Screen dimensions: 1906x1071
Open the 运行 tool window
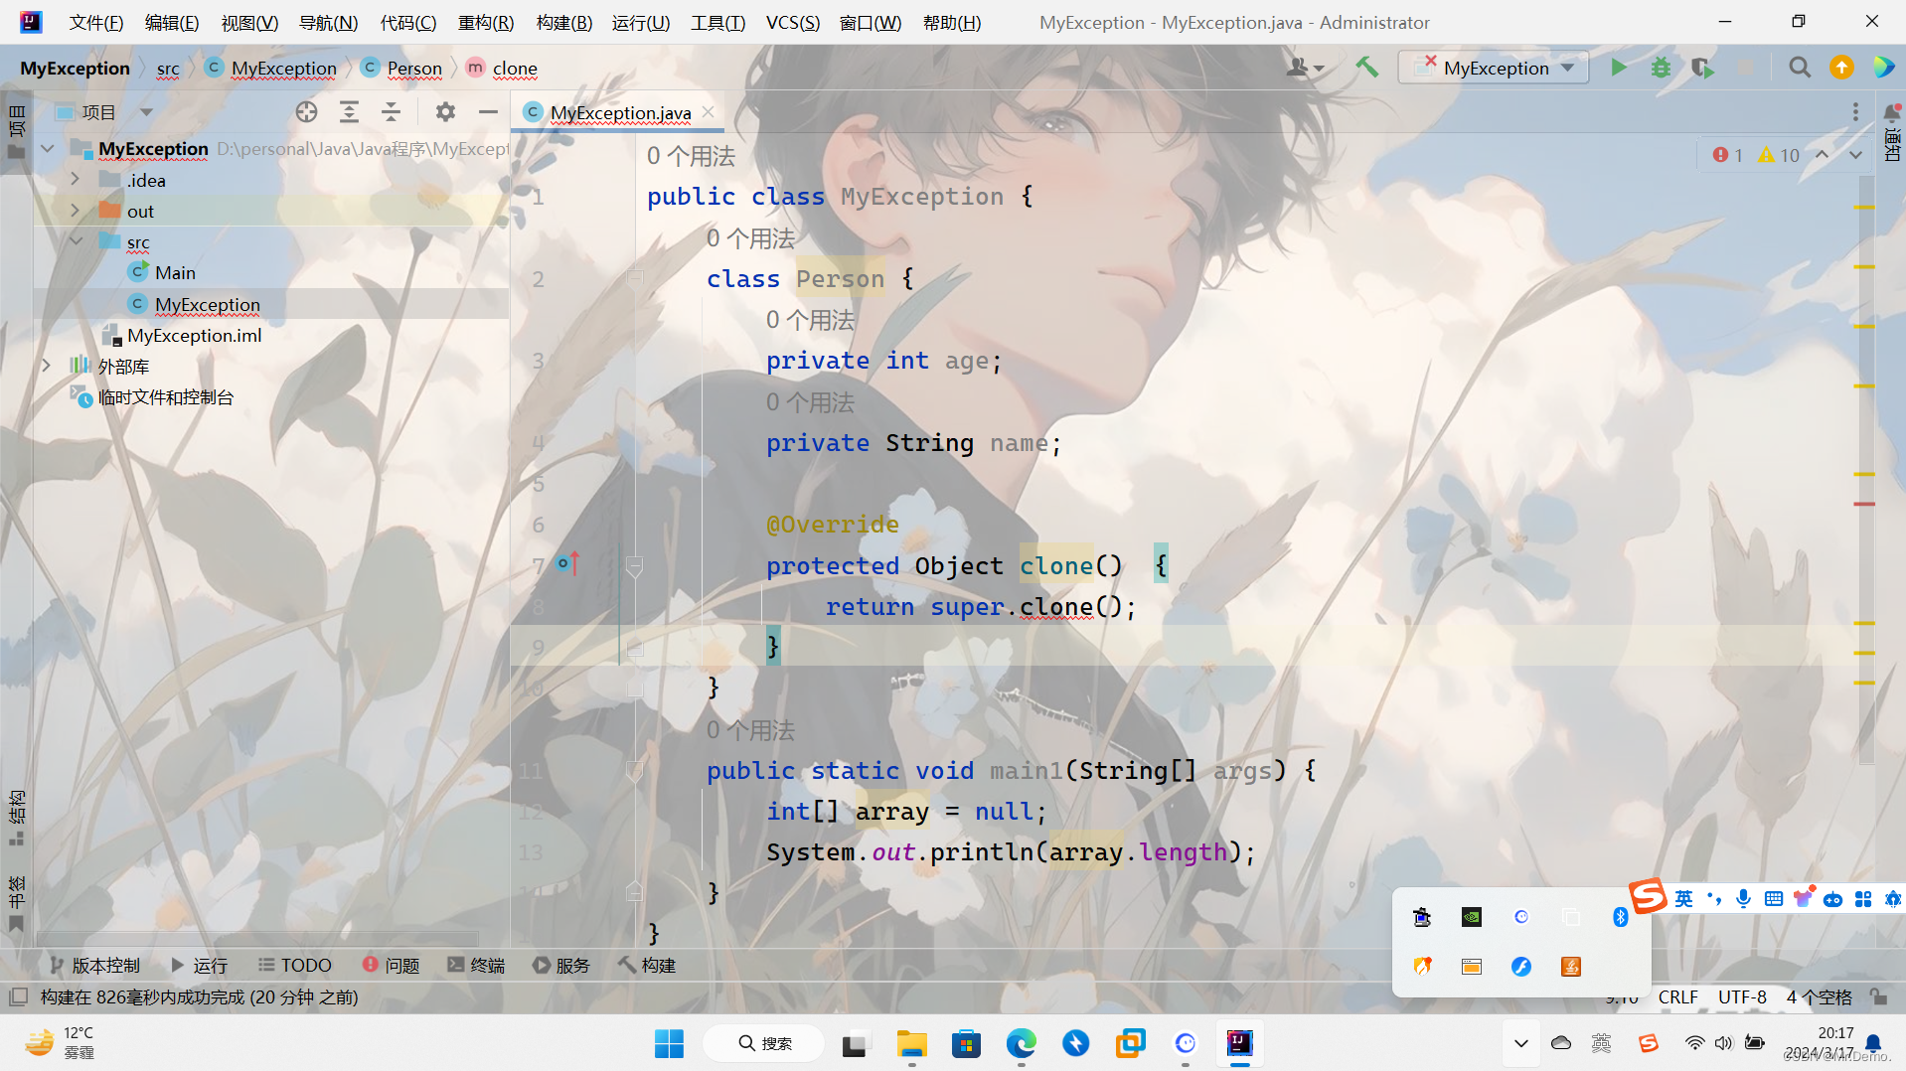pyautogui.click(x=200, y=965)
